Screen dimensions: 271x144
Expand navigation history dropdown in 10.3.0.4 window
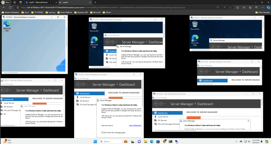(116, 42)
